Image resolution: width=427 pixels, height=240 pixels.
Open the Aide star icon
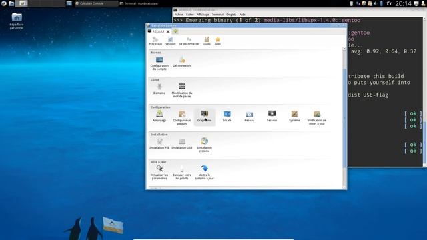pyautogui.click(x=218, y=41)
